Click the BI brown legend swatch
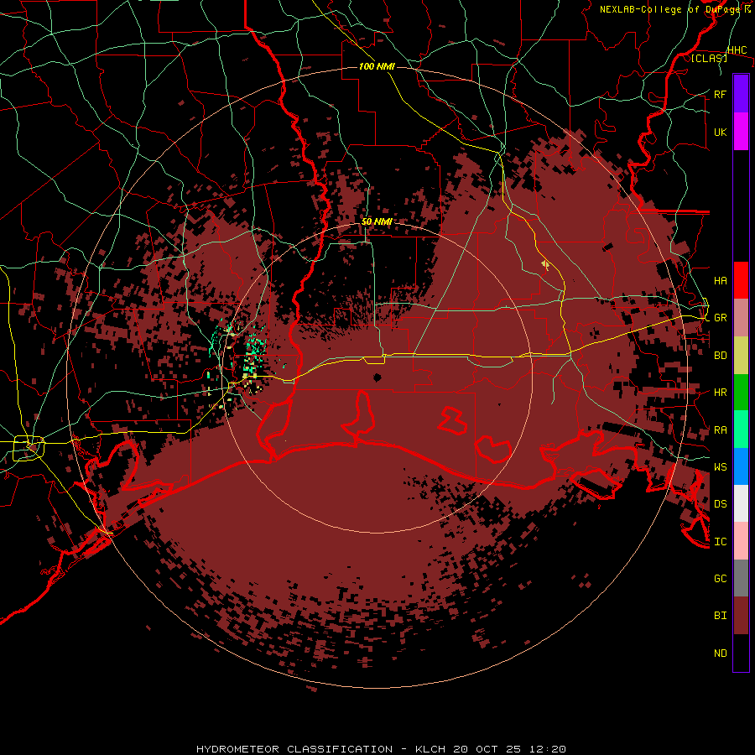 pos(741,616)
